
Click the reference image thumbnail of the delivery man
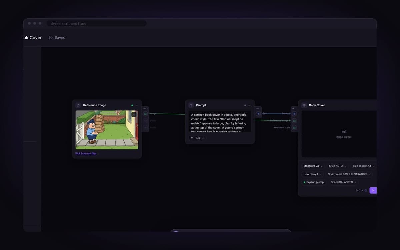tap(107, 130)
